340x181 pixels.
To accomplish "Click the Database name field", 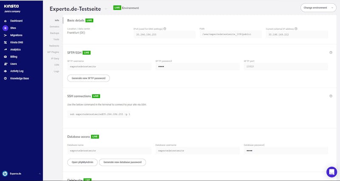I will [x=109, y=151].
